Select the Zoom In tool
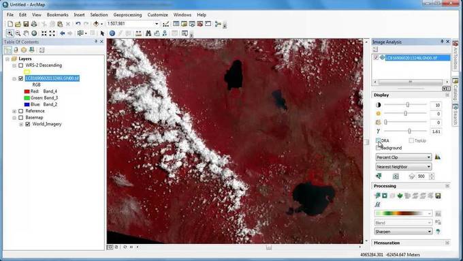Viewport: 463px width, 261px height. coord(10,33)
